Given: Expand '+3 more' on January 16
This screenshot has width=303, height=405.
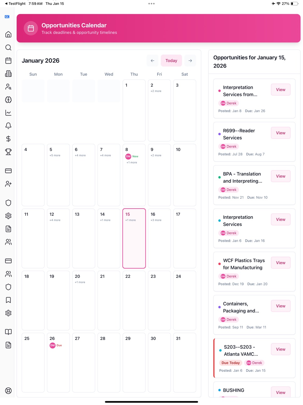Looking at the screenshot, I should tap(156, 220).
